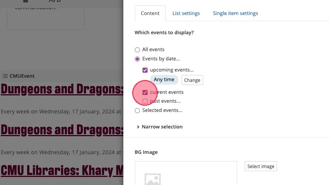330x185 pixels.
Task: Open the CMU Libraries Khary event link
Action: pos(61,170)
